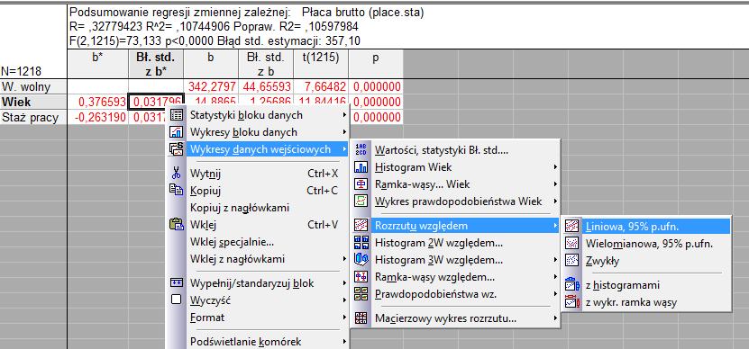Click the icon for Wartości, statystyki Bł. std.
Viewport: 749px width, 349px height.
[x=361, y=150]
